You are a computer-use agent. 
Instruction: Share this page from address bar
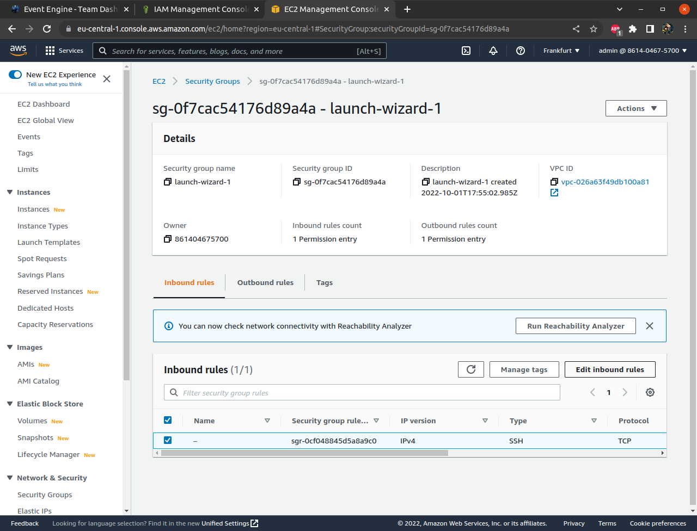(x=576, y=29)
